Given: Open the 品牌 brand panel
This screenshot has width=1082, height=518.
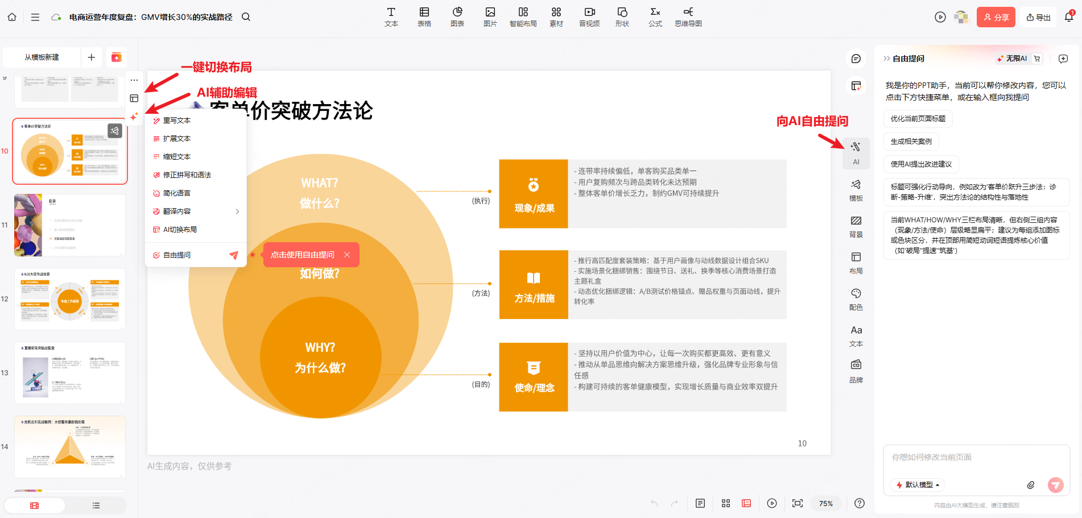Looking at the screenshot, I should coord(856,371).
